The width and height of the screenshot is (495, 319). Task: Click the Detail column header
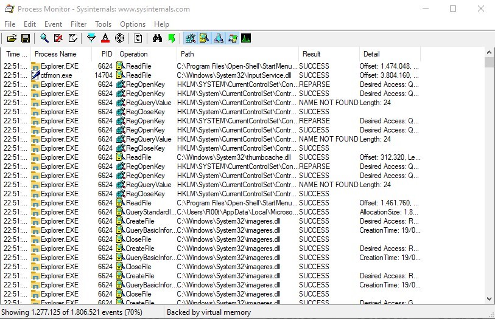390,54
